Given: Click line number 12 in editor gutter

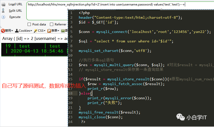Looking at the screenshot, I should point(70,65).
